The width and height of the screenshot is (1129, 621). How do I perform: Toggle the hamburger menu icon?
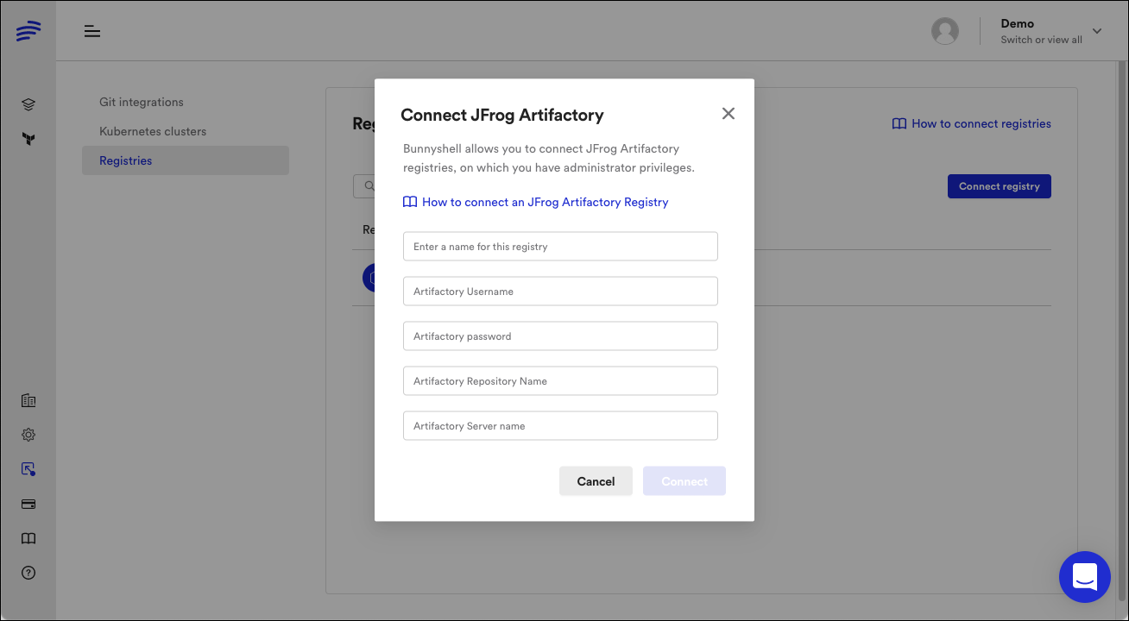[92, 32]
